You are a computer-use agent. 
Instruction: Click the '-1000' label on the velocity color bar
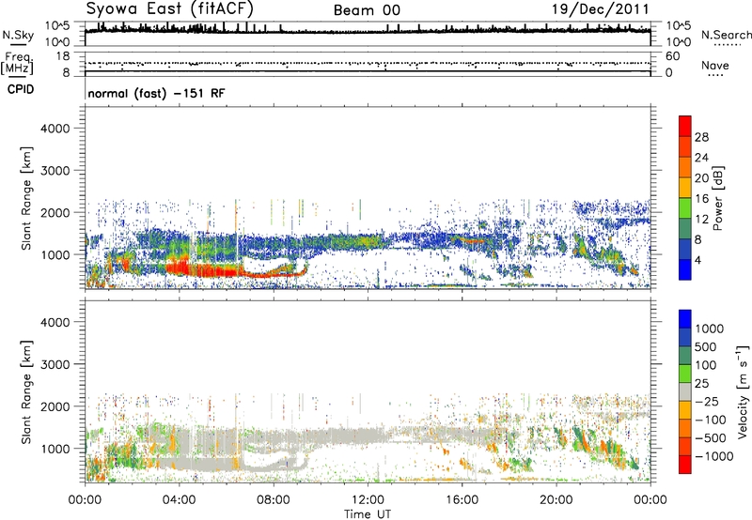[714, 456]
